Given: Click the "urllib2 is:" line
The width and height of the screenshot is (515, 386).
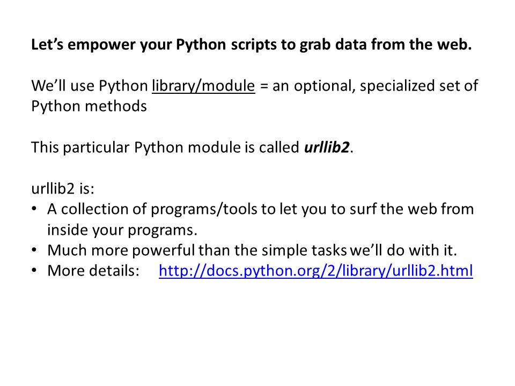Looking at the screenshot, I should (63, 189).
